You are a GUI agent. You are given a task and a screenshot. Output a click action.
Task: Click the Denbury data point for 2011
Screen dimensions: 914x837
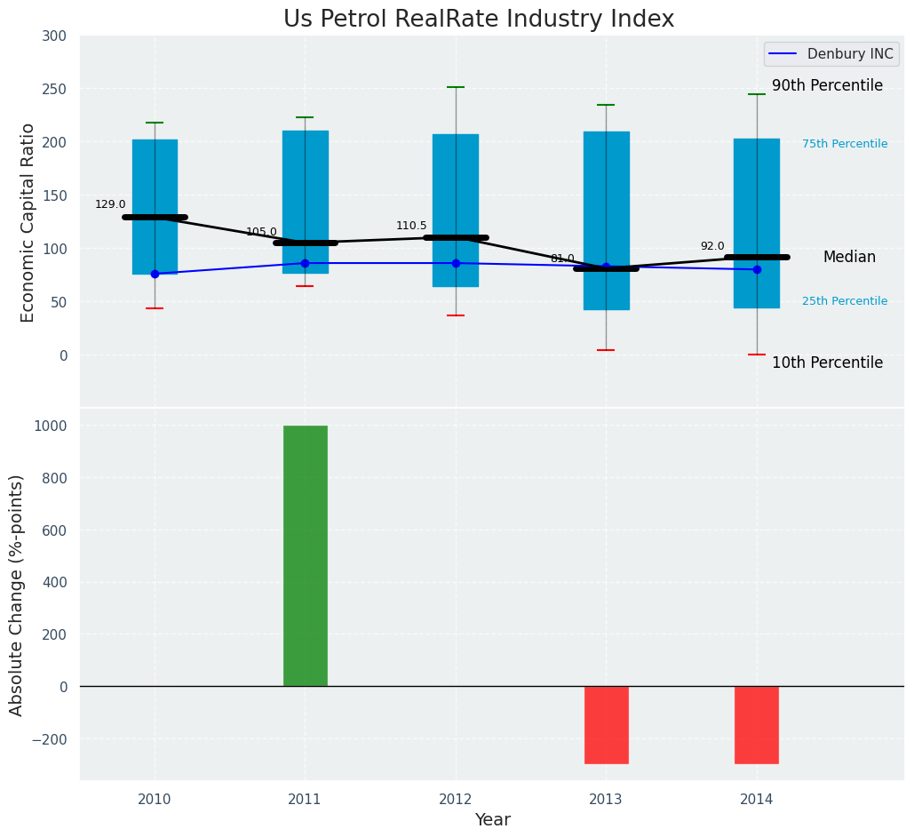(305, 263)
